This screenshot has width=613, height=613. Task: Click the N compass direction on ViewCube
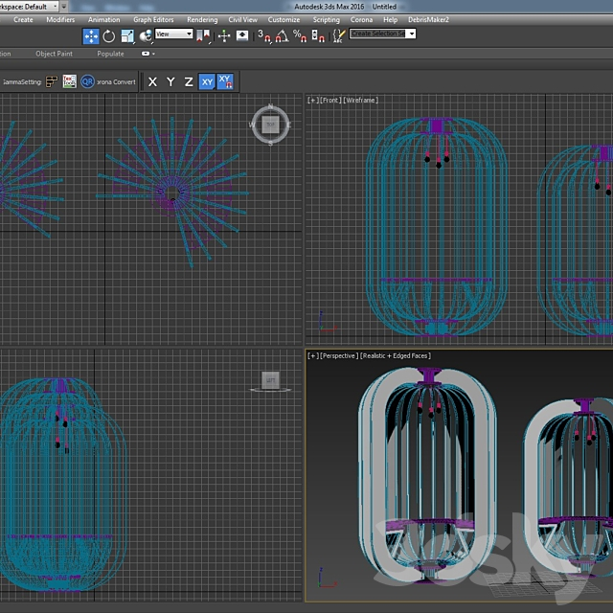click(270, 106)
